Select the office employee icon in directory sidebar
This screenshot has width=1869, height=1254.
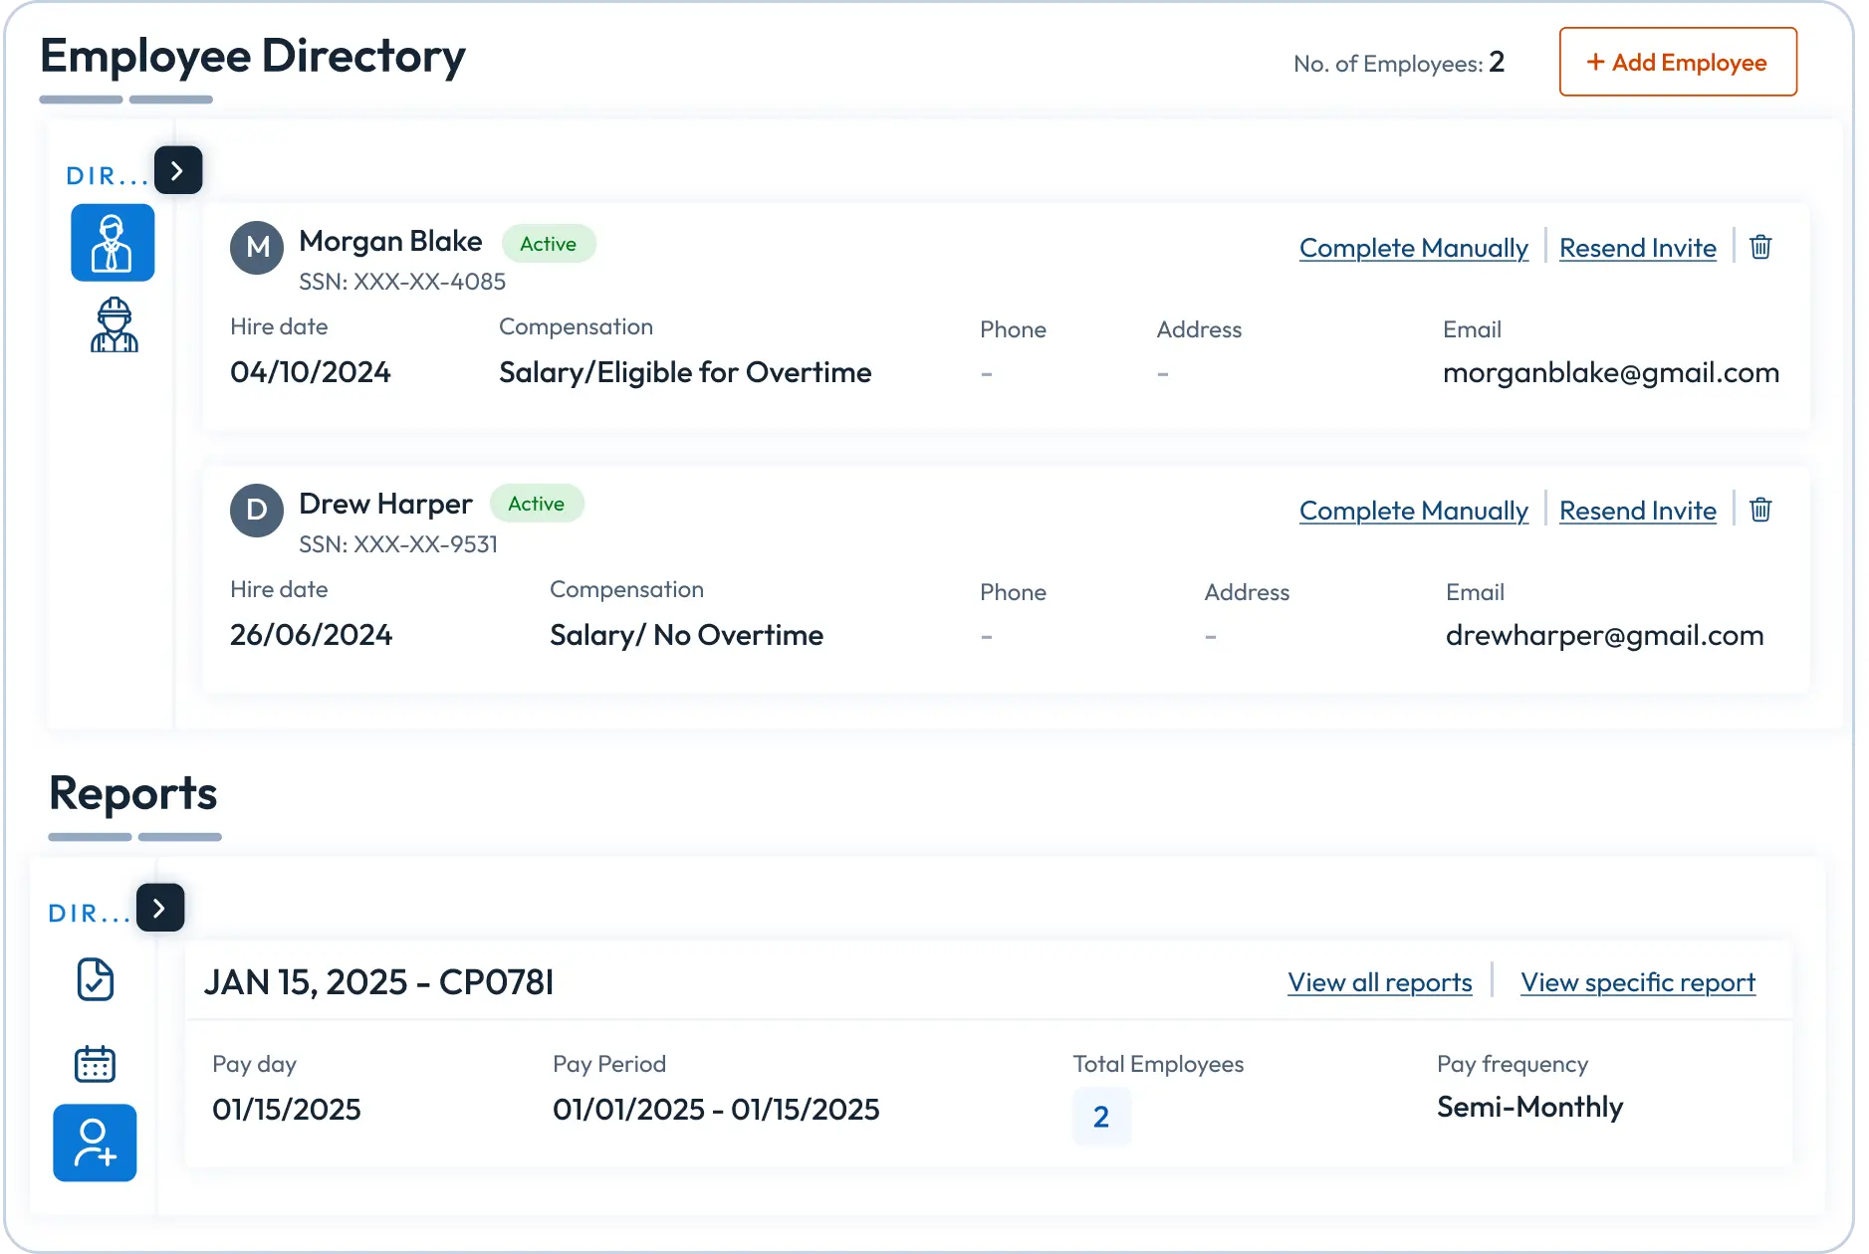pos(113,243)
